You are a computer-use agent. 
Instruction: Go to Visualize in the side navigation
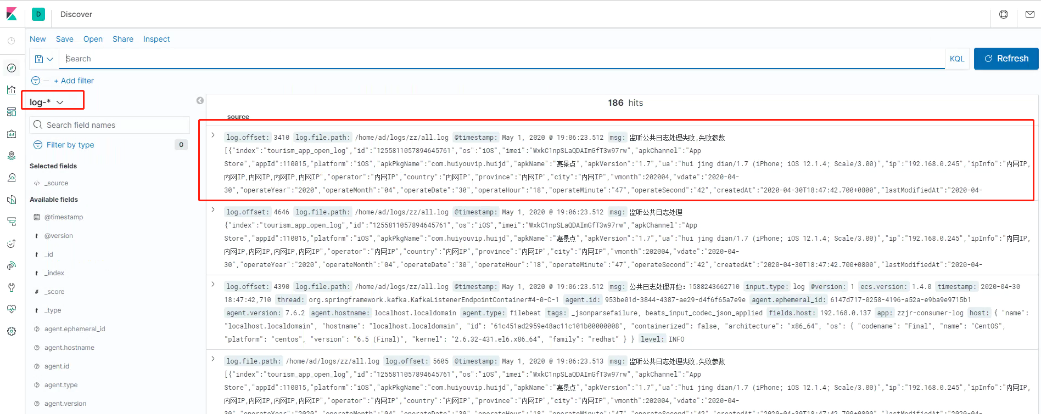coord(12,90)
